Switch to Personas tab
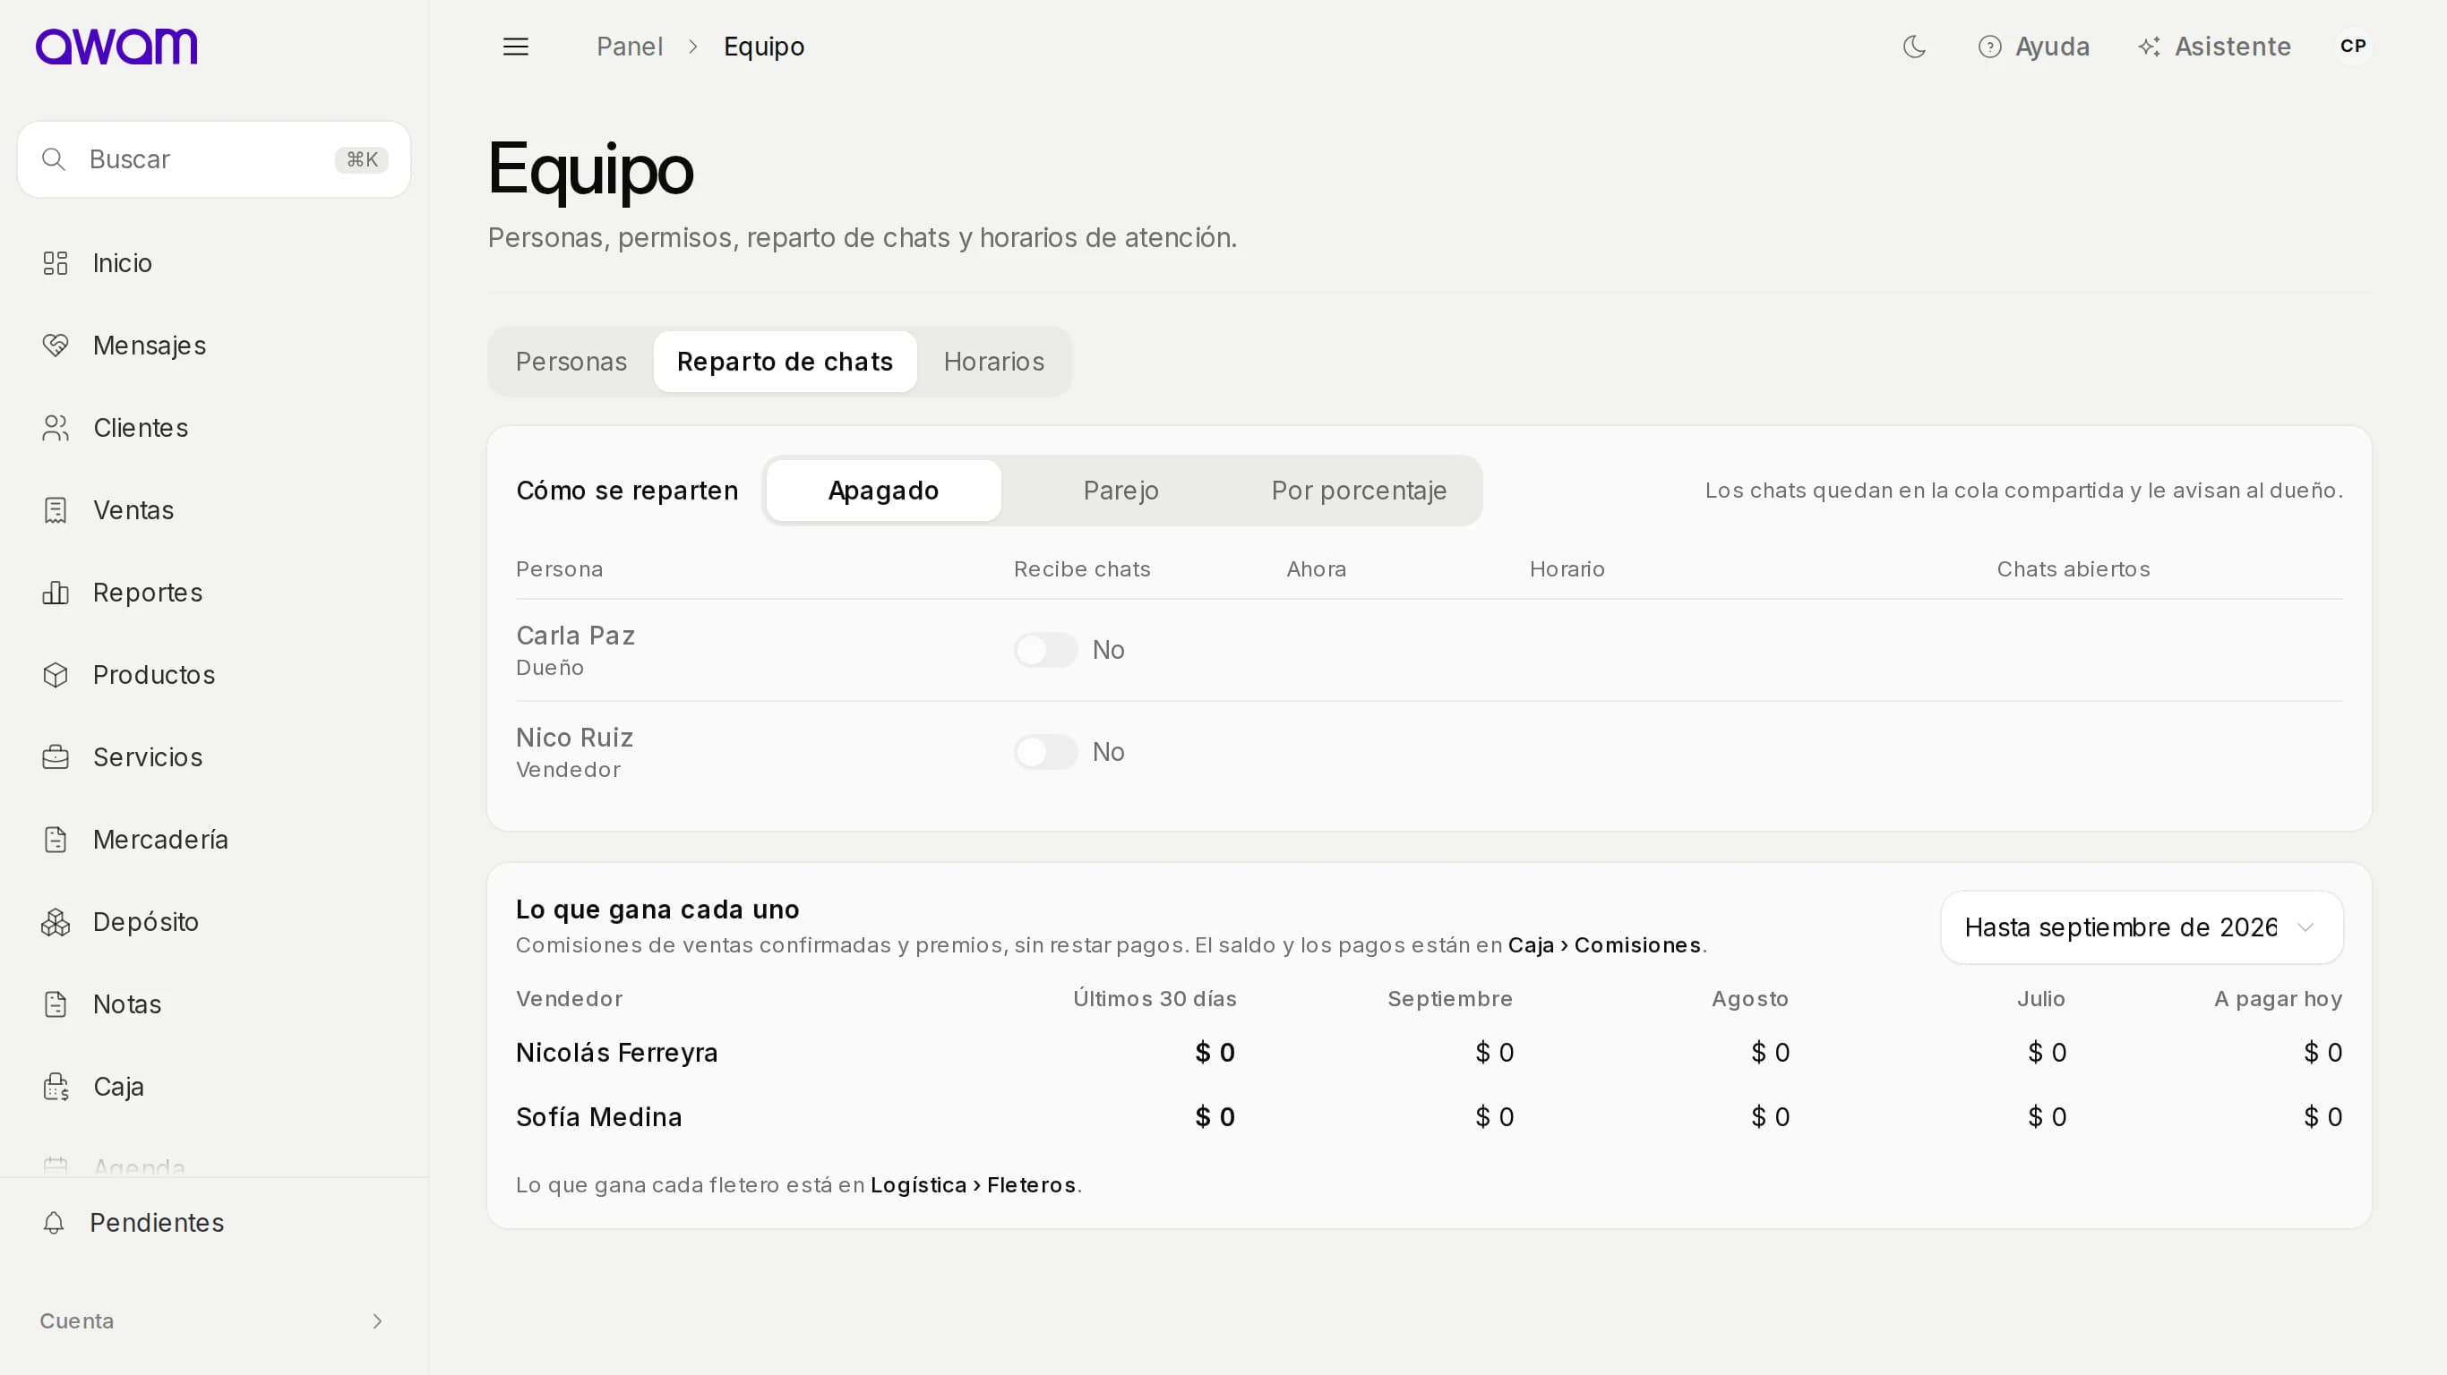Screen dimensions: 2447x1375 pos(571,362)
